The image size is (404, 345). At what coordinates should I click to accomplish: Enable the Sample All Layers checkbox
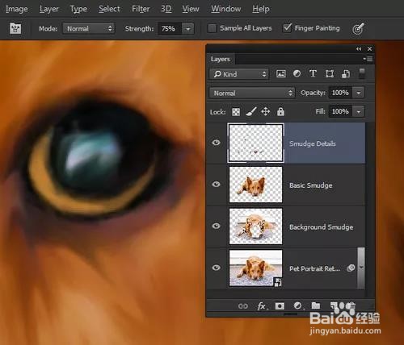(x=212, y=28)
